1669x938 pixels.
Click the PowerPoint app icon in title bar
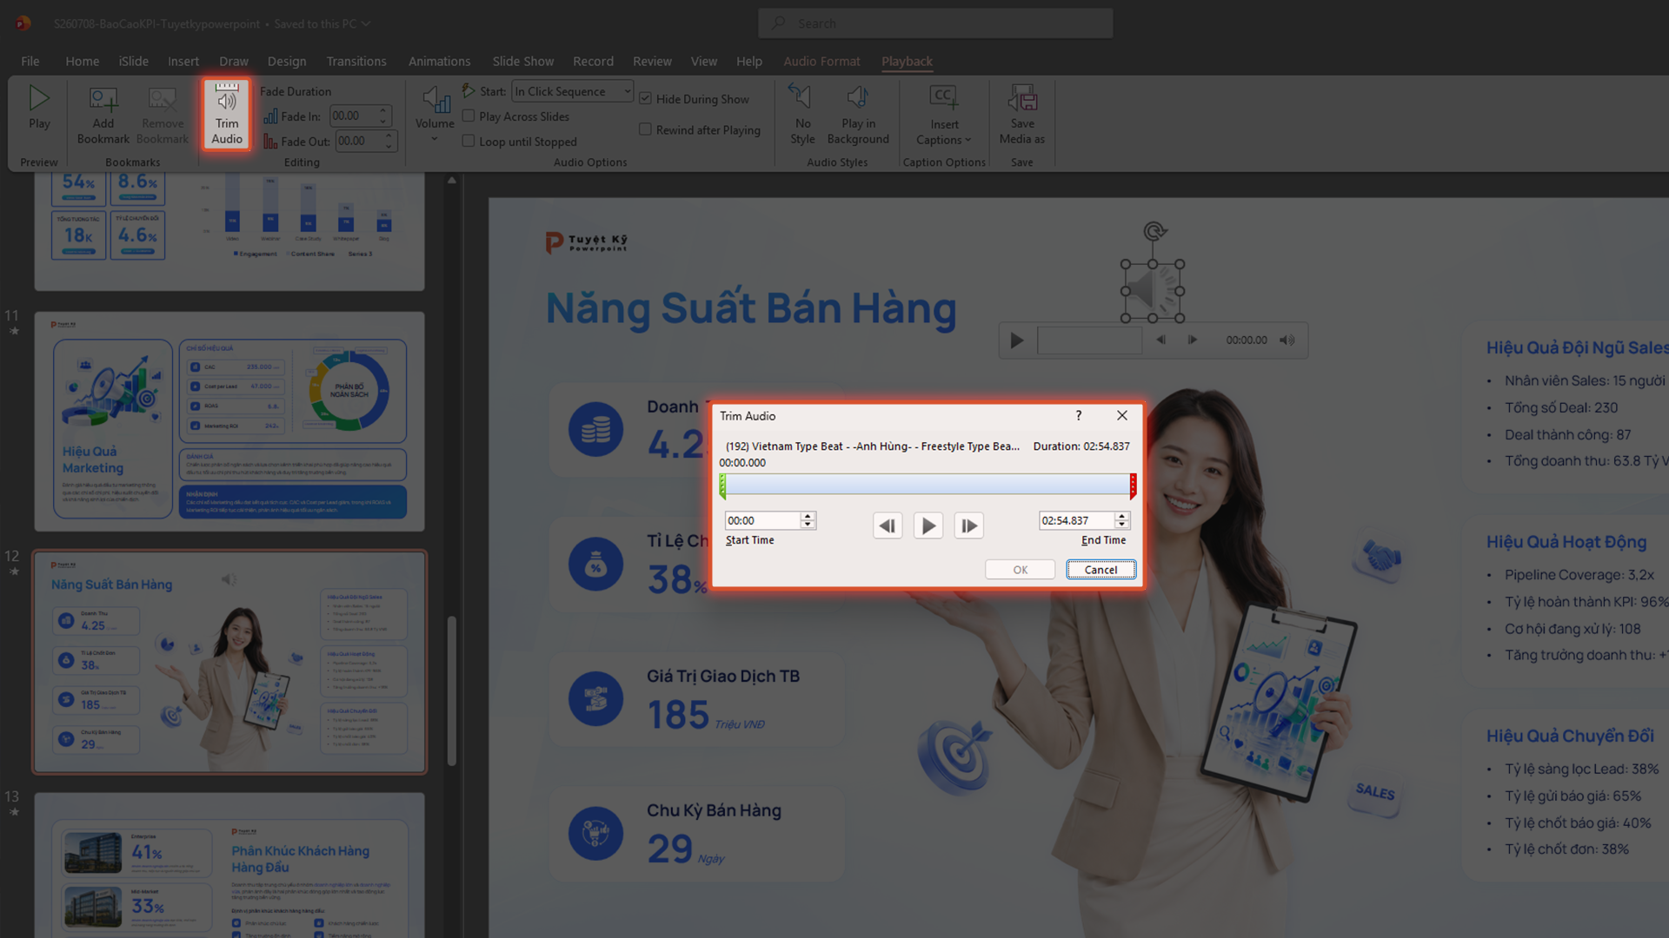coord(23,23)
